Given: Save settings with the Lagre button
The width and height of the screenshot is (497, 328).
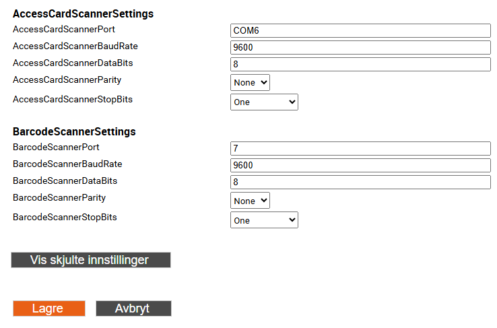Looking at the screenshot, I should (49, 308).
